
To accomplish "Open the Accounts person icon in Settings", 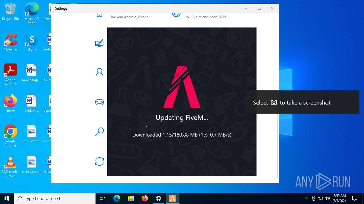I will (99, 73).
